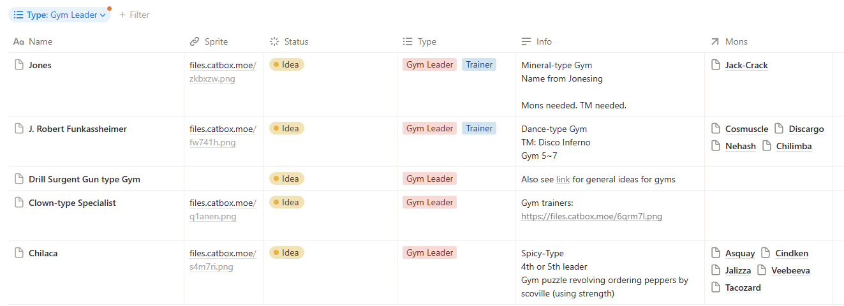Open the Jalizza related page
Viewport: 844px width, 306px height.
(x=738, y=270)
